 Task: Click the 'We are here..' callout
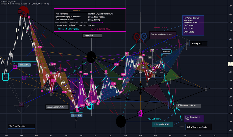pos(167,51)
